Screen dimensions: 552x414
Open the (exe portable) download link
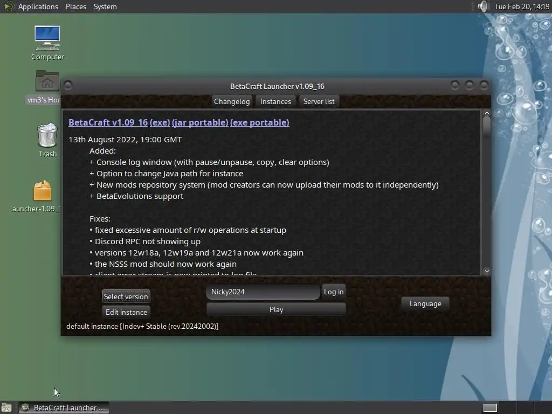(x=259, y=122)
